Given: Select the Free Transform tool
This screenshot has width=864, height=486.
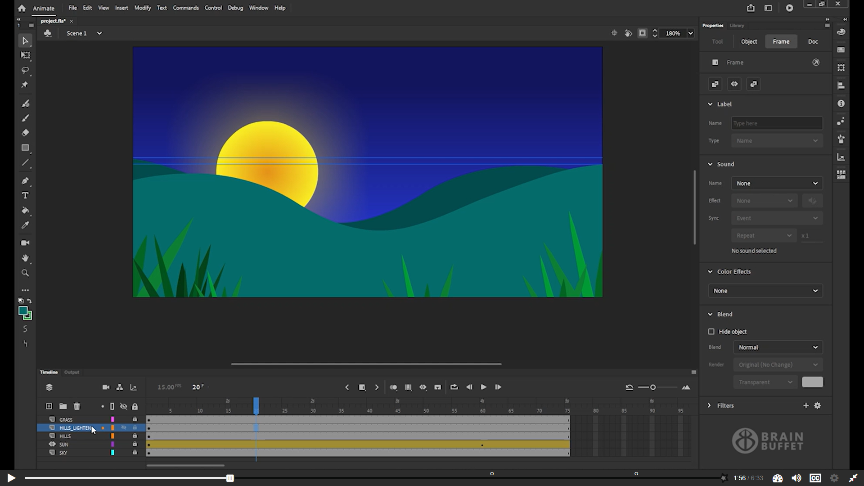Looking at the screenshot, I should pos(25,55).
